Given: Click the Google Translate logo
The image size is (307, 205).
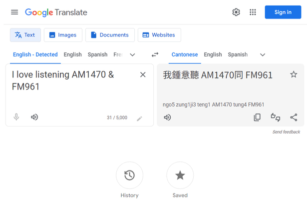Looking at the screenshot, I should coord(56,12).
